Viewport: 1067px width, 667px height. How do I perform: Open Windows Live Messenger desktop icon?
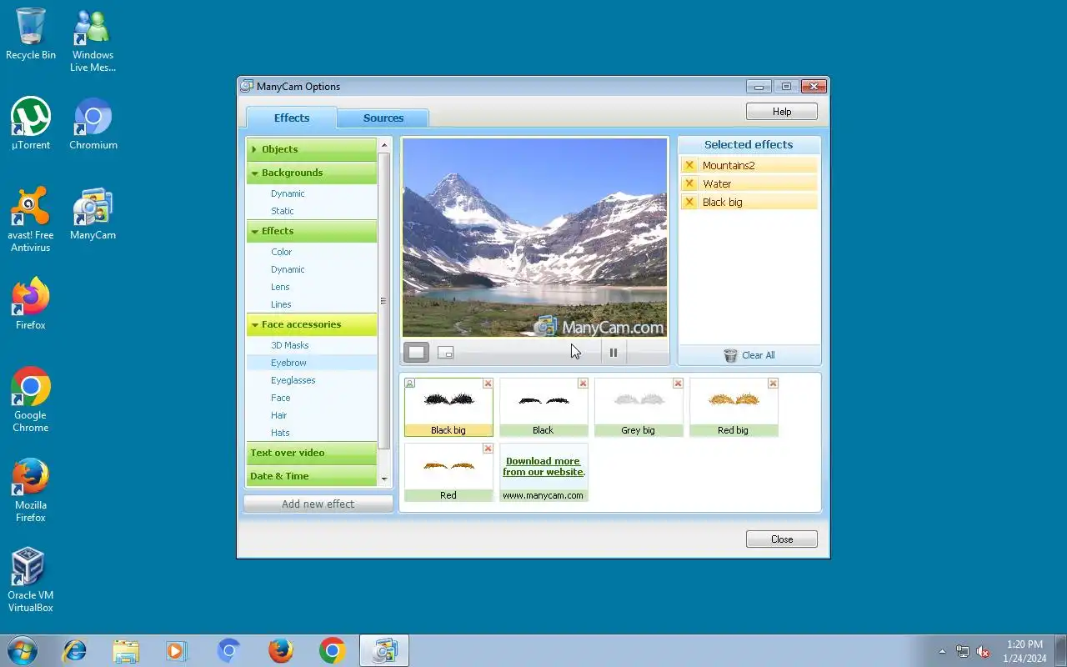(93, 40)
